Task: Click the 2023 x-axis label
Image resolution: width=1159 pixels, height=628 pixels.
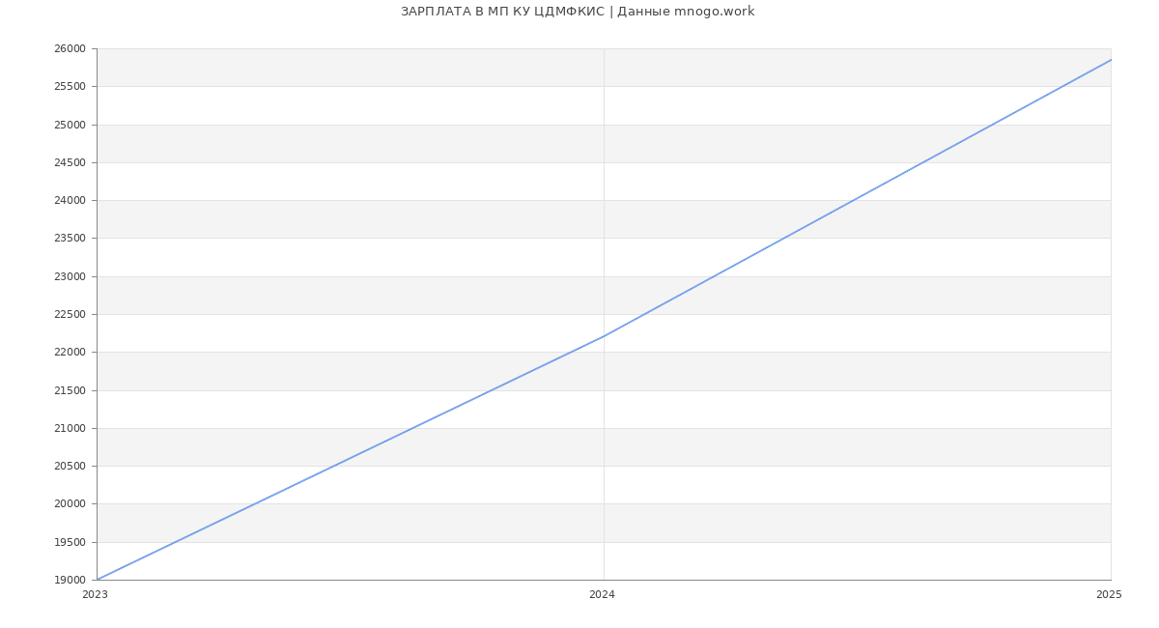Action: [x=95, y=595]
